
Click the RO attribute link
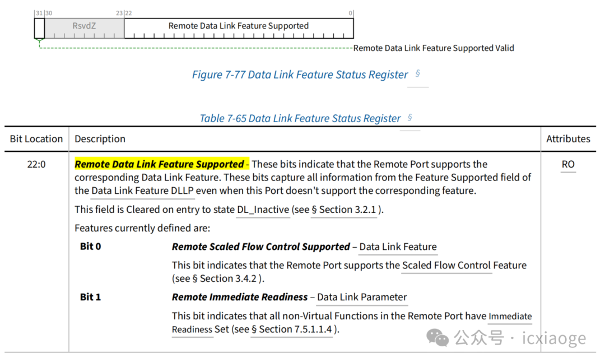[568, 164]
